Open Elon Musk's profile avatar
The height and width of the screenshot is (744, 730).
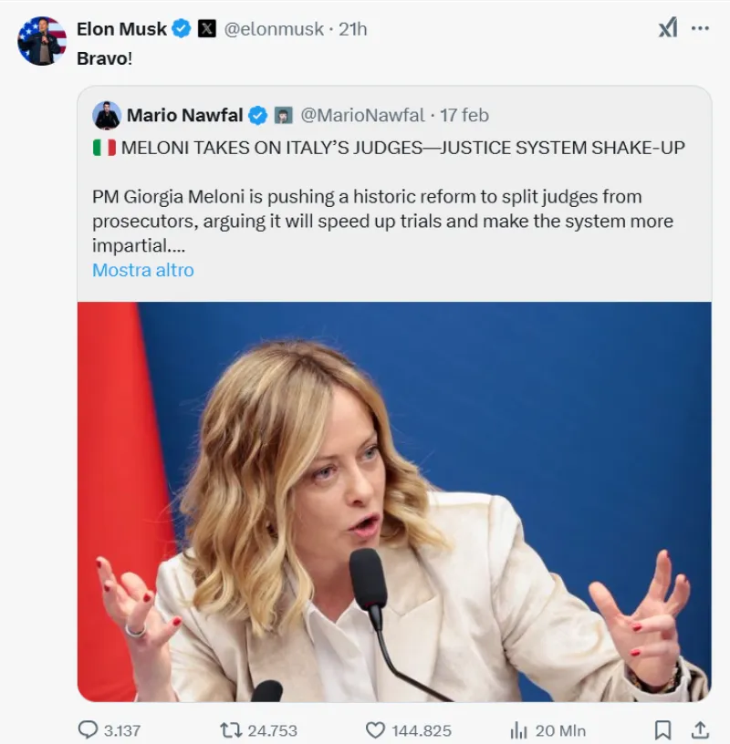coord(42,41)
